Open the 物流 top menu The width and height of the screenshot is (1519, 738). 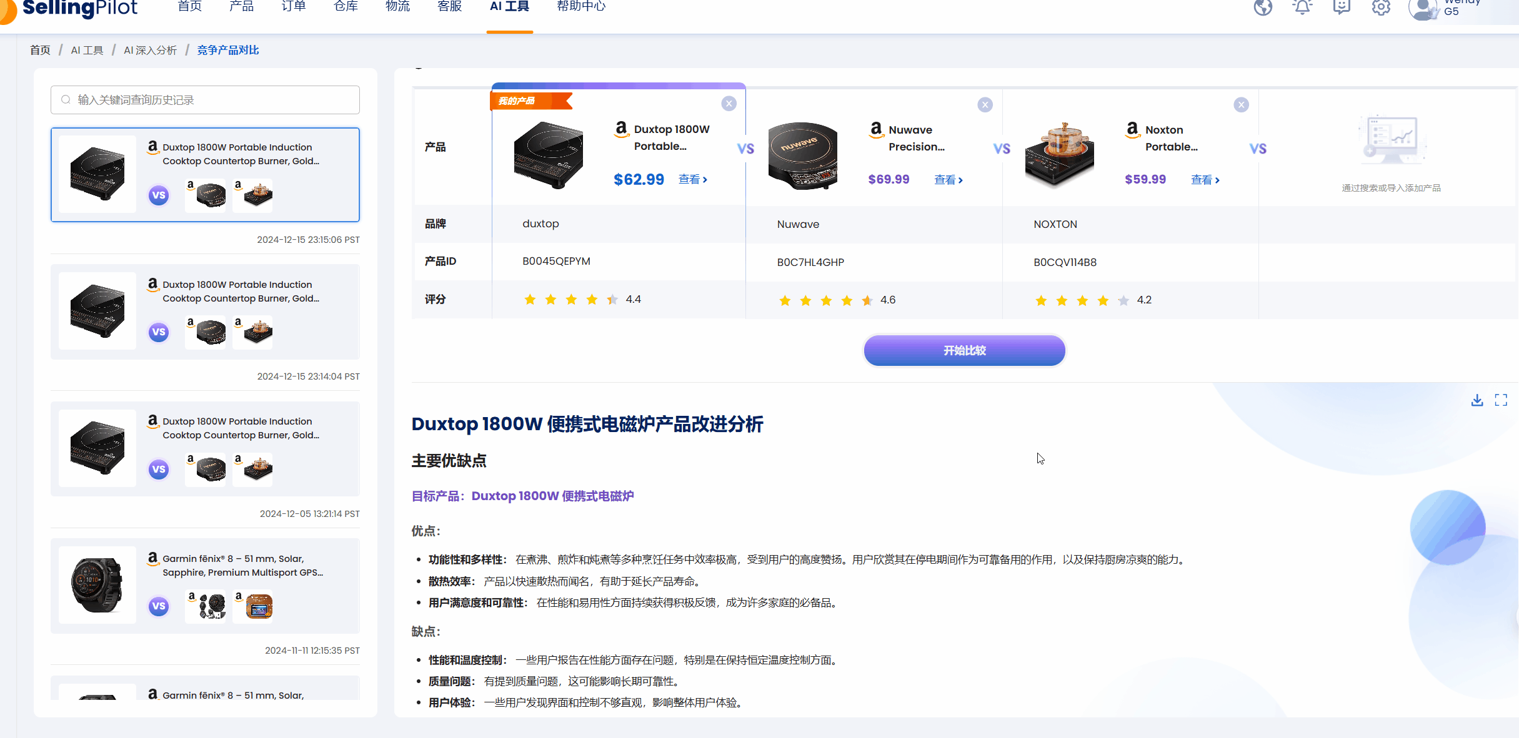[397, 6]
